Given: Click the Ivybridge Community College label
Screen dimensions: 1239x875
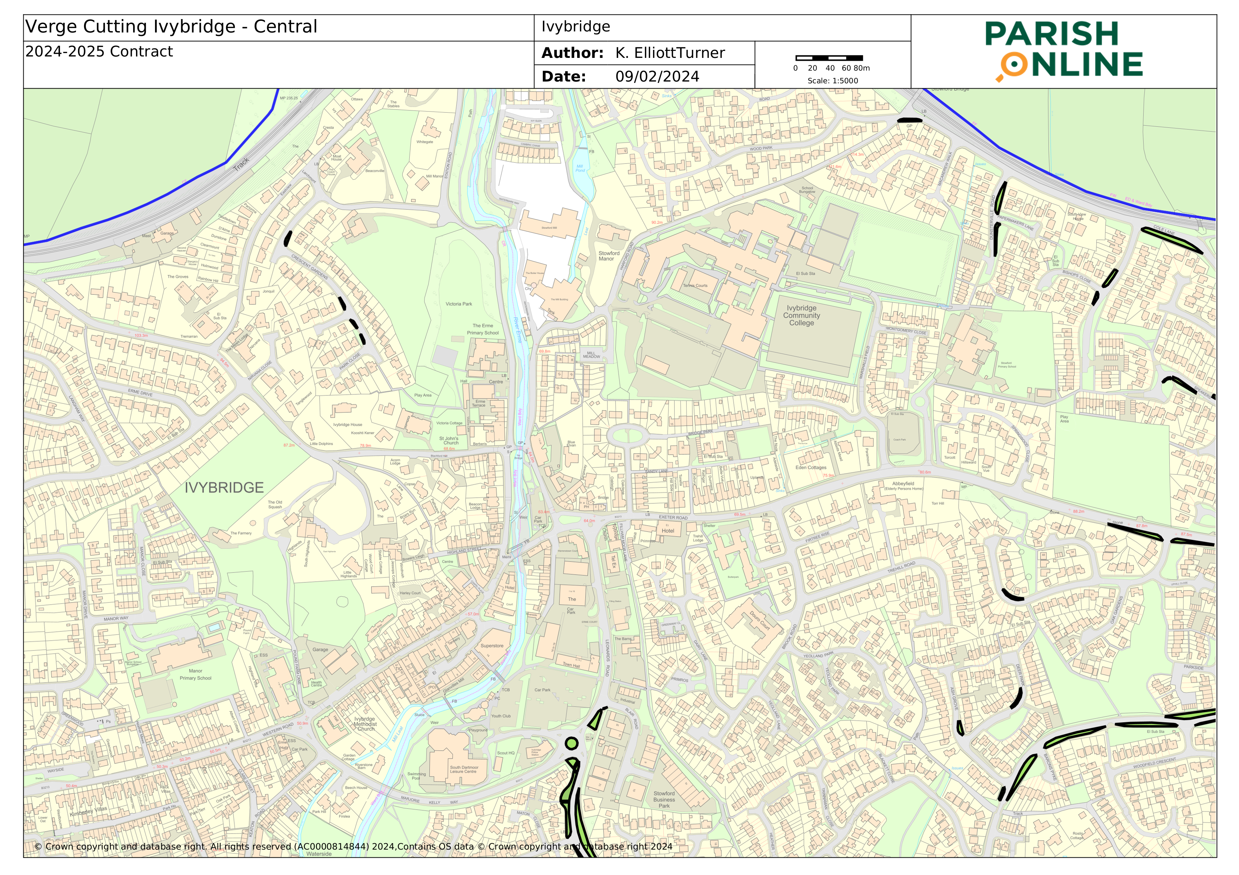Looking at the screenshot, I should [x=801, y=316].
